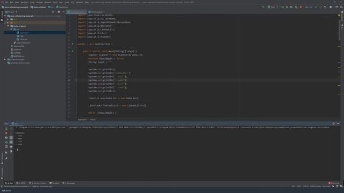
Task: Open the 9: Version Control tool tab
Action: point(38,183)
